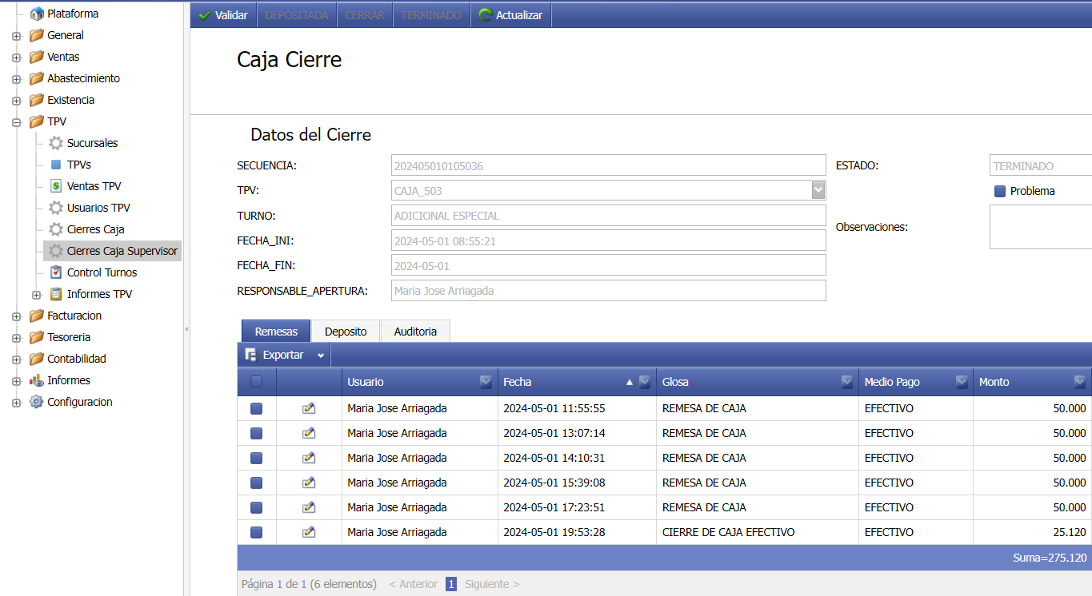
Task: Click the Contabilidad folder icon
Action: 36,359
